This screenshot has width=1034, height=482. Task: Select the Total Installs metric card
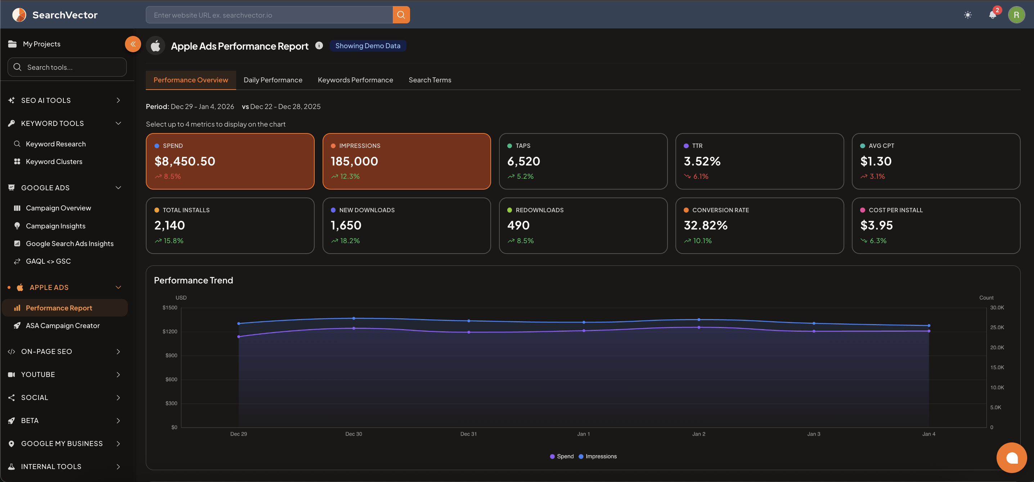pyautogui.click(x=230, y=226)
